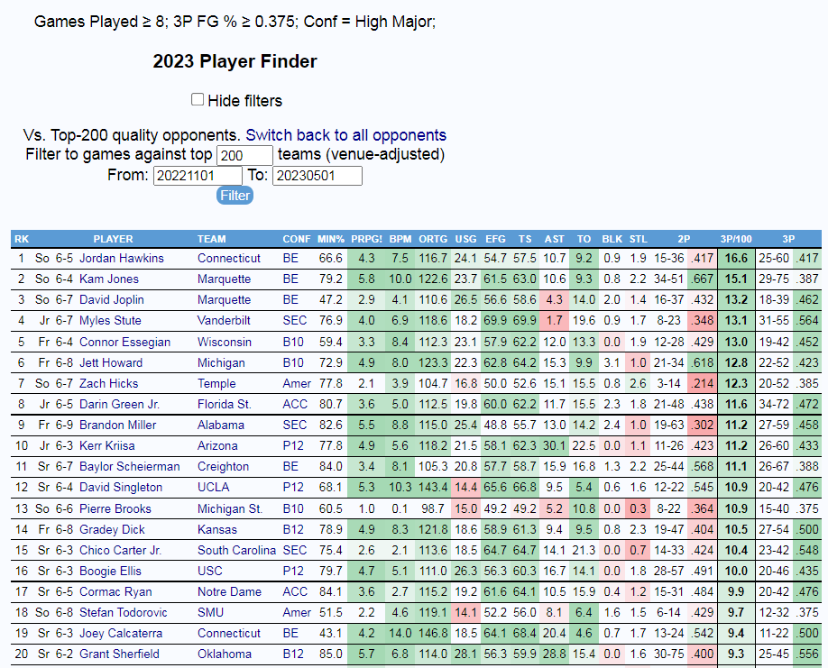Screen dimensions: 828x668
Task: Edit the To date field
Action: coord(317,176)
